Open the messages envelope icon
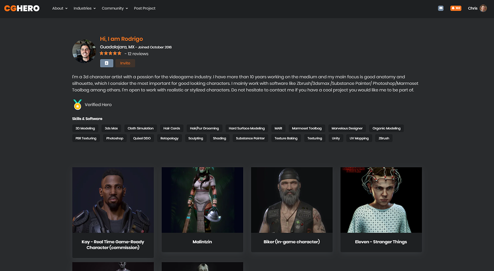The height and width of the screenshot is (271, 494). (x=441, y=8)
